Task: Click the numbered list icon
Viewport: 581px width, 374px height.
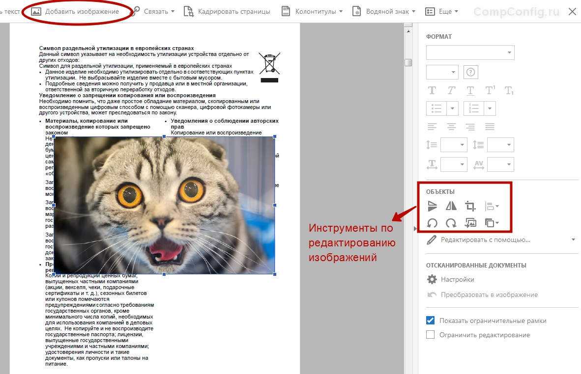Action: pos(474,108)
